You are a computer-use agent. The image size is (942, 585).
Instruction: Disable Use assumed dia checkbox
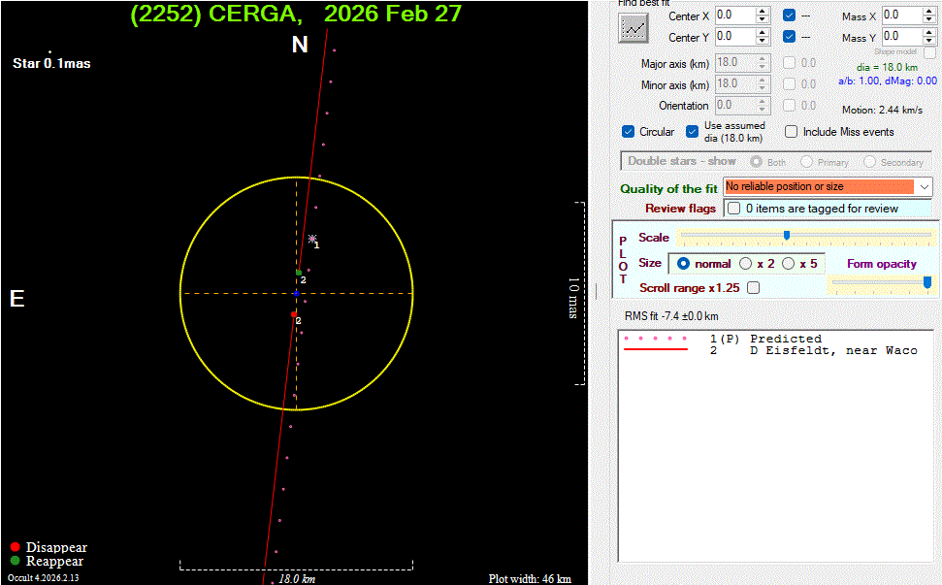[693, 132]
